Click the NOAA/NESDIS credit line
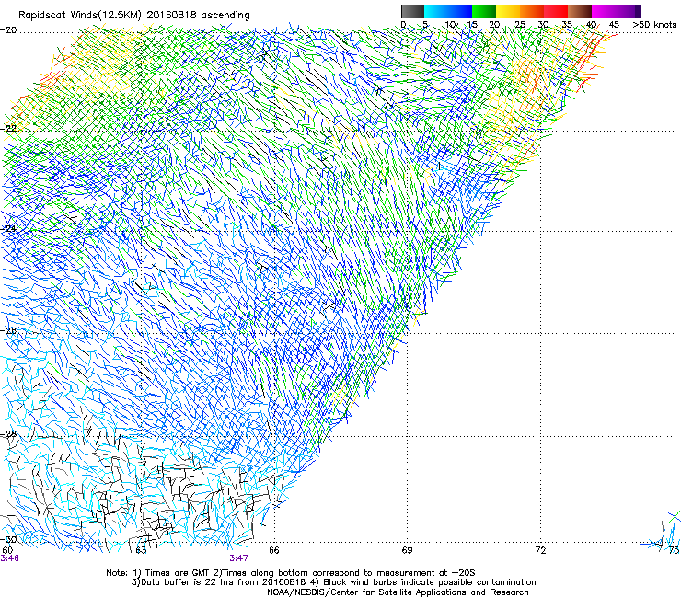 (x=398, y=592)
